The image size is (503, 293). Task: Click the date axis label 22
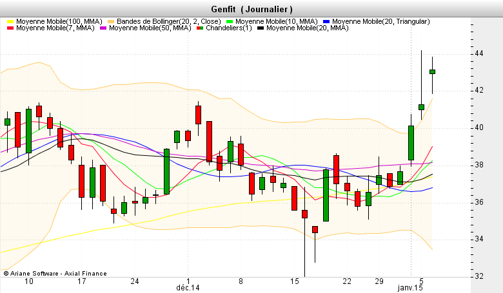347,281
